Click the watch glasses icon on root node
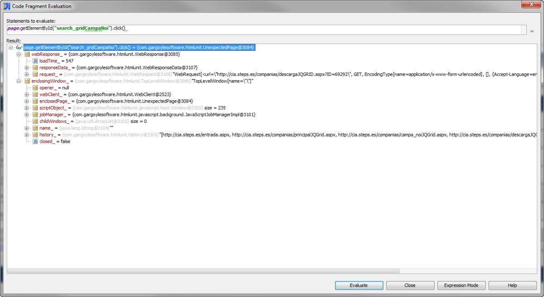 pos(19,47)
